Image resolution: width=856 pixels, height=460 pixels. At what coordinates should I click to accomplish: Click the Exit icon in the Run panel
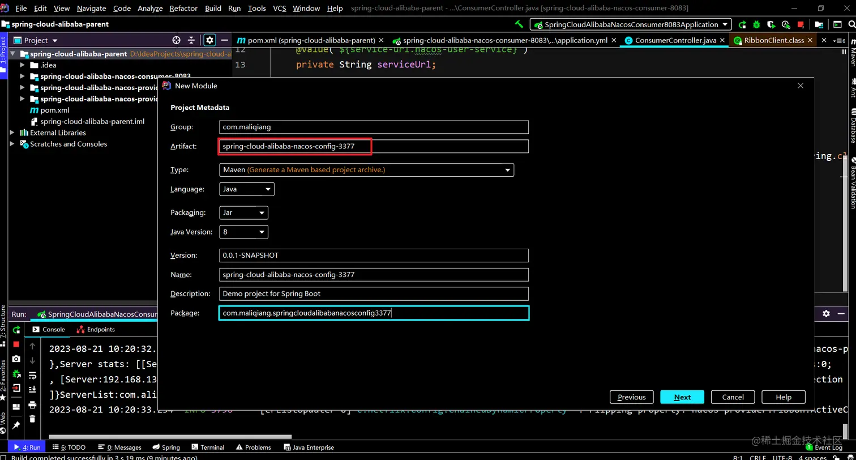point(16,388)
